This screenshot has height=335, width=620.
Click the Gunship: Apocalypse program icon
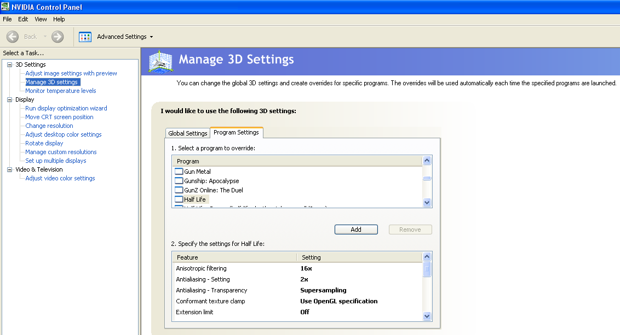point(179,181)
